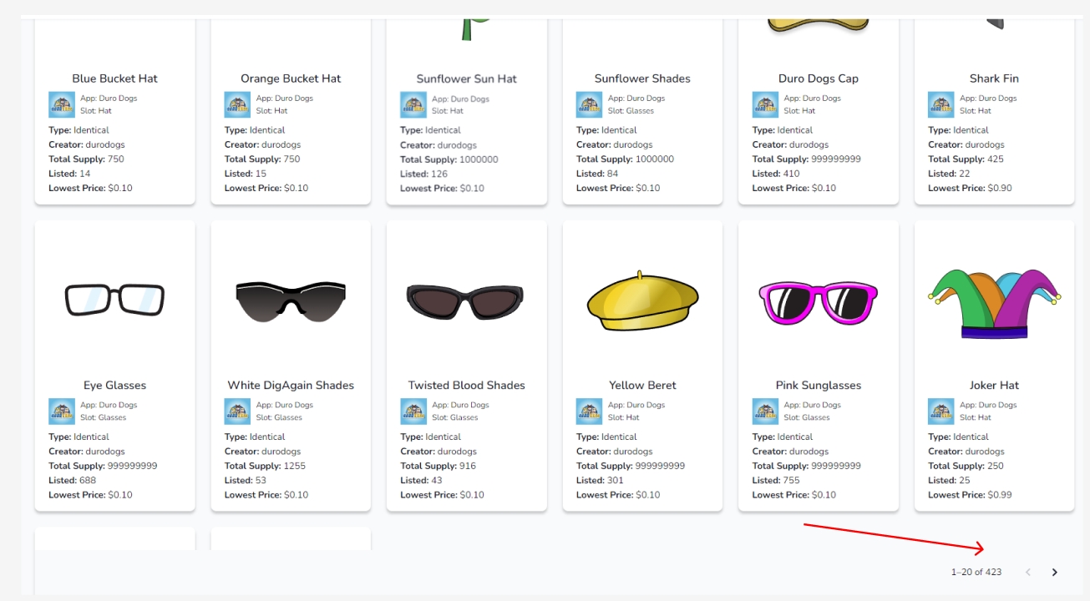Image resolution: width=1090 pixels, height=601 pixels.
Task: Go to previous page of results
Action: [1028, 572]
